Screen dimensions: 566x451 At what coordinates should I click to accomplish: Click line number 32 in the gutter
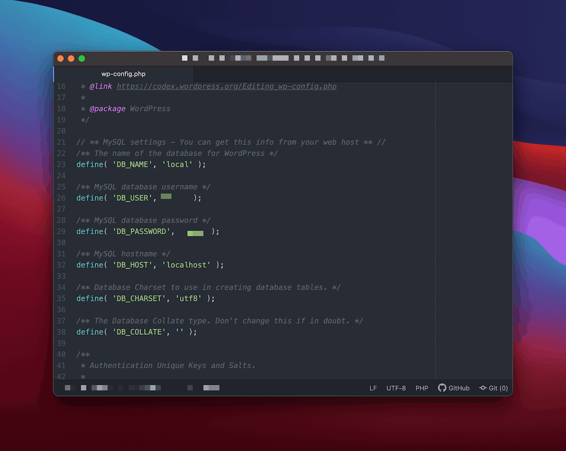pos(61,265)
